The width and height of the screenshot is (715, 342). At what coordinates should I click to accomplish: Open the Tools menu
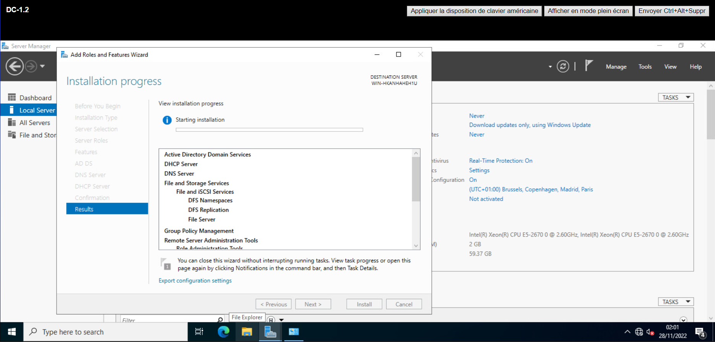click(x=645, y=66)
